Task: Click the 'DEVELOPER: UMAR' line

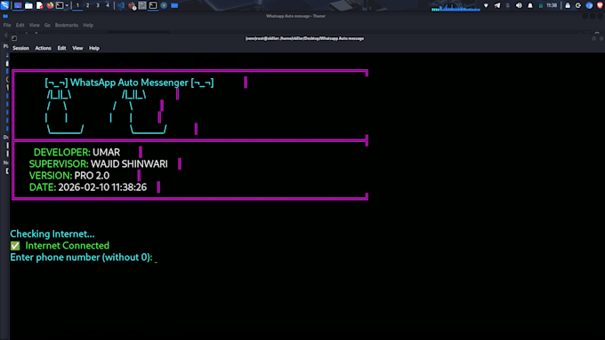Action: (x=77, y=153)
